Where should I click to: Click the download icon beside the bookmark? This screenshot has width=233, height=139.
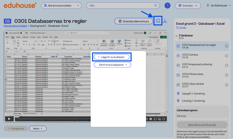[x=165, y=21]
